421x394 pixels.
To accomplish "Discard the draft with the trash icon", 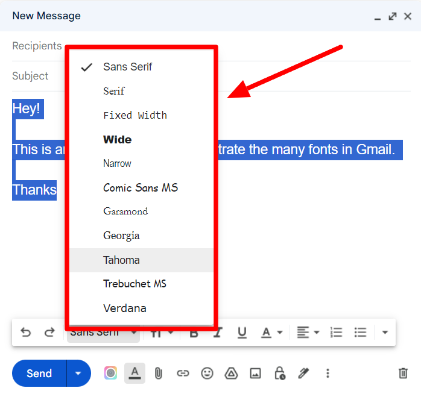I will coord(403,374).
